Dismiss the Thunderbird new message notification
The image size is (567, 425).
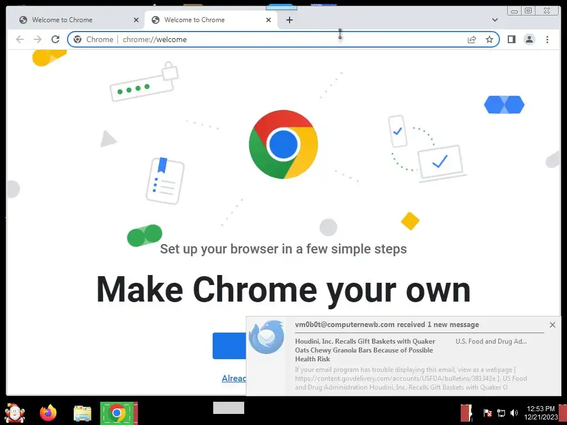click(552, 325)
